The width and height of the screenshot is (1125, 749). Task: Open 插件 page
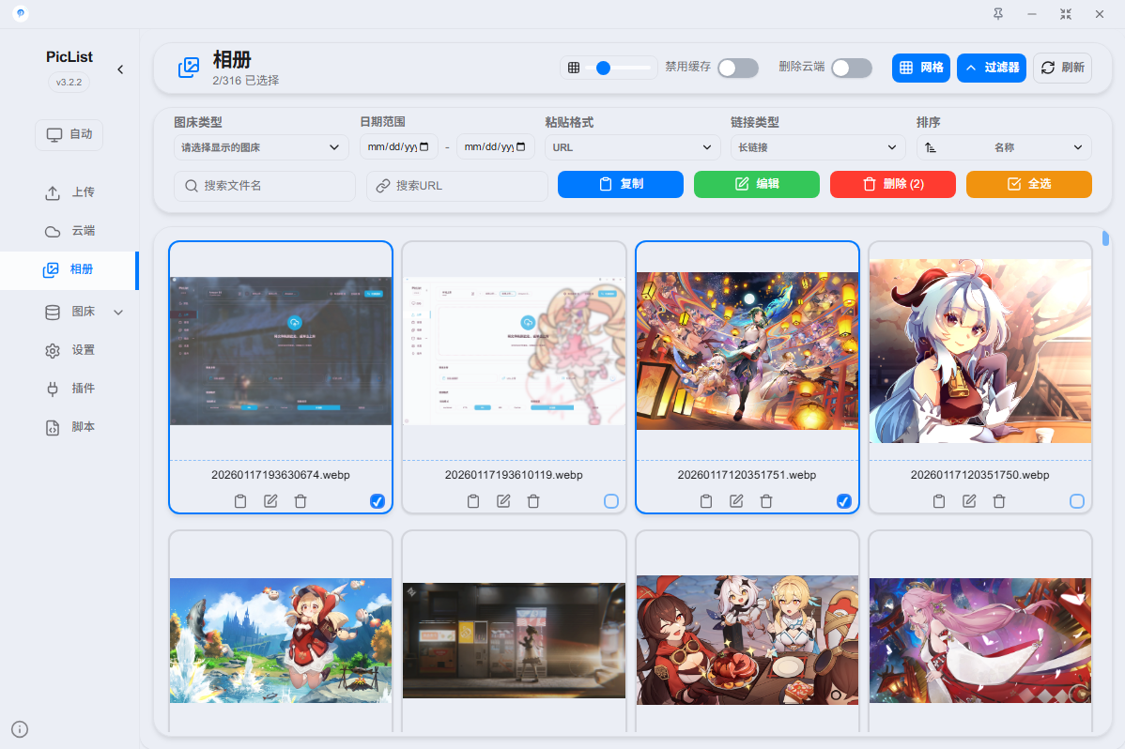[69, 389]
